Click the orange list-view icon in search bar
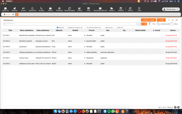 [145, 24]
